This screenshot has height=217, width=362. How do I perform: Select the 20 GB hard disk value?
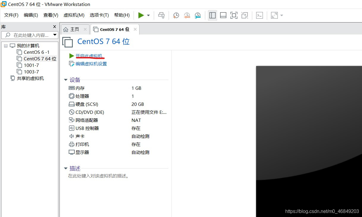138,104
